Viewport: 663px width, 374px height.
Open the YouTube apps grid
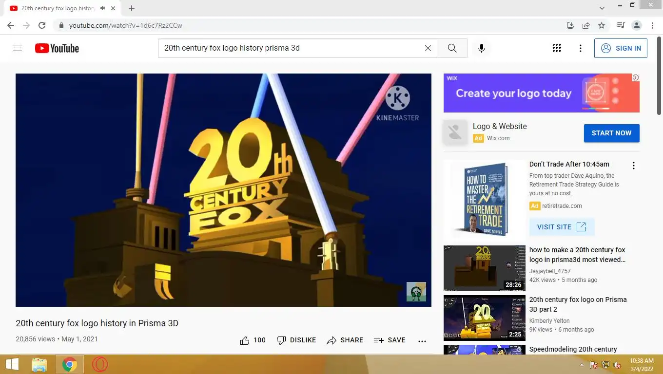[x=557, y=48]
